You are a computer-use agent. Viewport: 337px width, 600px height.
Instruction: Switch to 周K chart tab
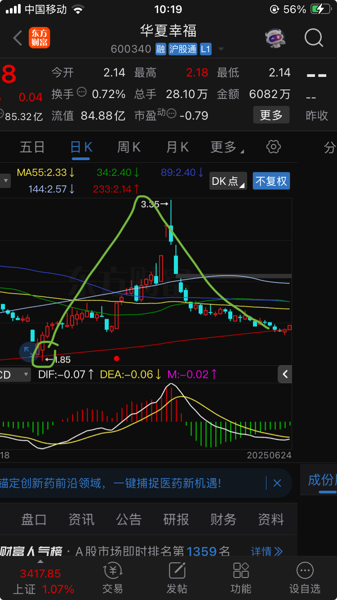tap(129, 147)
